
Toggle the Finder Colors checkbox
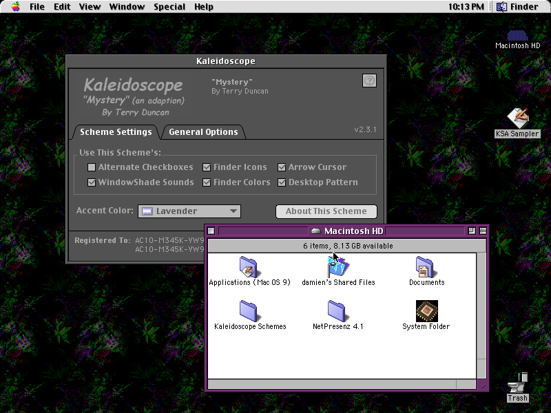207,182
